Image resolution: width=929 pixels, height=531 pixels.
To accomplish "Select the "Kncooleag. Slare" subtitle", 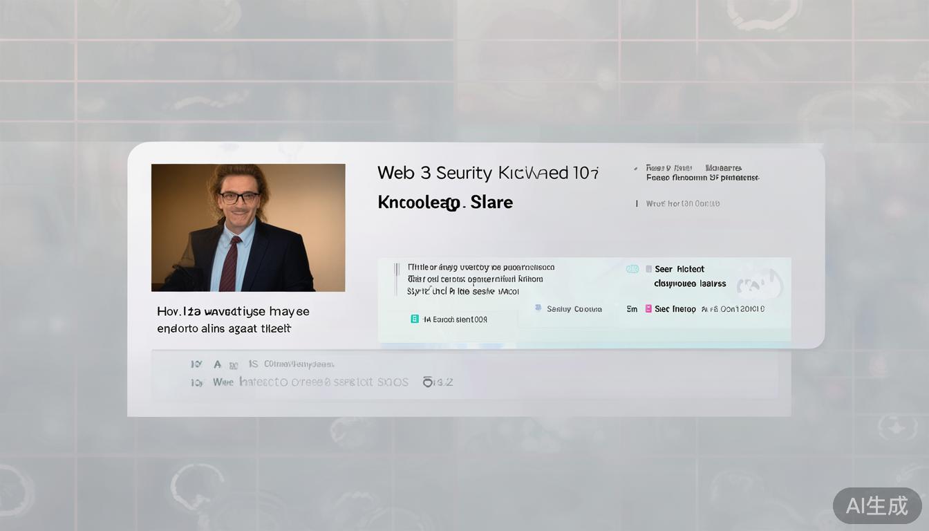I will coord(445,203).
